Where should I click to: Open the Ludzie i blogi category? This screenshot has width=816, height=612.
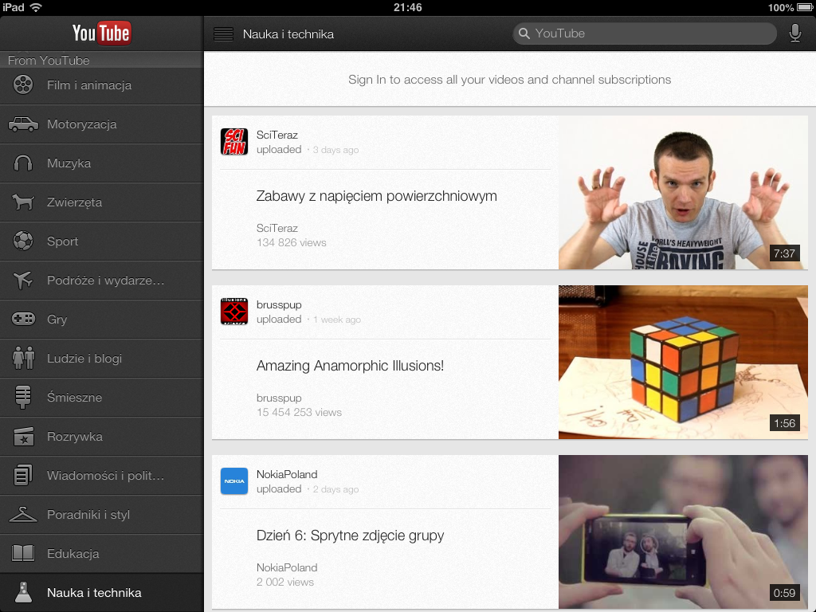click(x=84, y=359)
